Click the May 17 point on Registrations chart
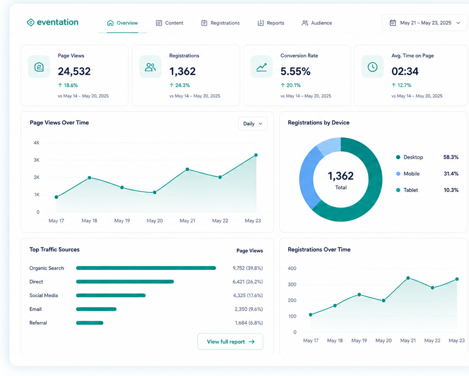The image size is (469, 376). click(310, 315)
